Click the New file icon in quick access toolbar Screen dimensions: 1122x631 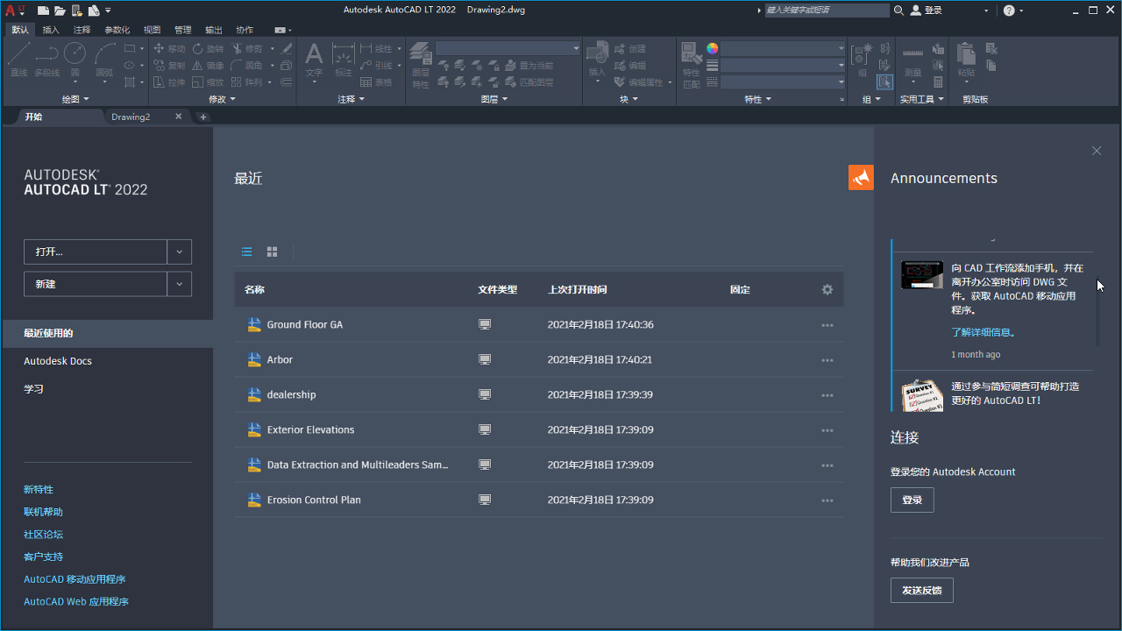(43, 11)
